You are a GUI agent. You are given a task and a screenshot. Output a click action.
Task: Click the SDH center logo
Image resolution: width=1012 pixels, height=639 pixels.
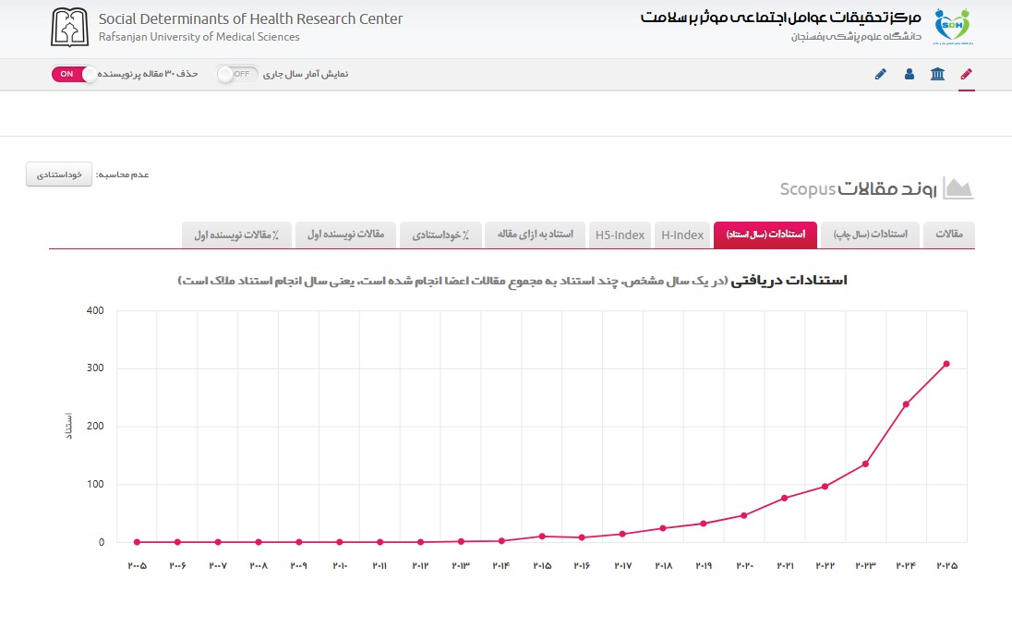pyautogui.click(x=952, y=27)
